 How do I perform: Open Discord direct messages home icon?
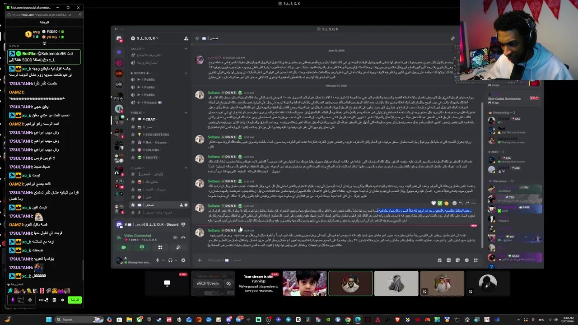[119, 39]
